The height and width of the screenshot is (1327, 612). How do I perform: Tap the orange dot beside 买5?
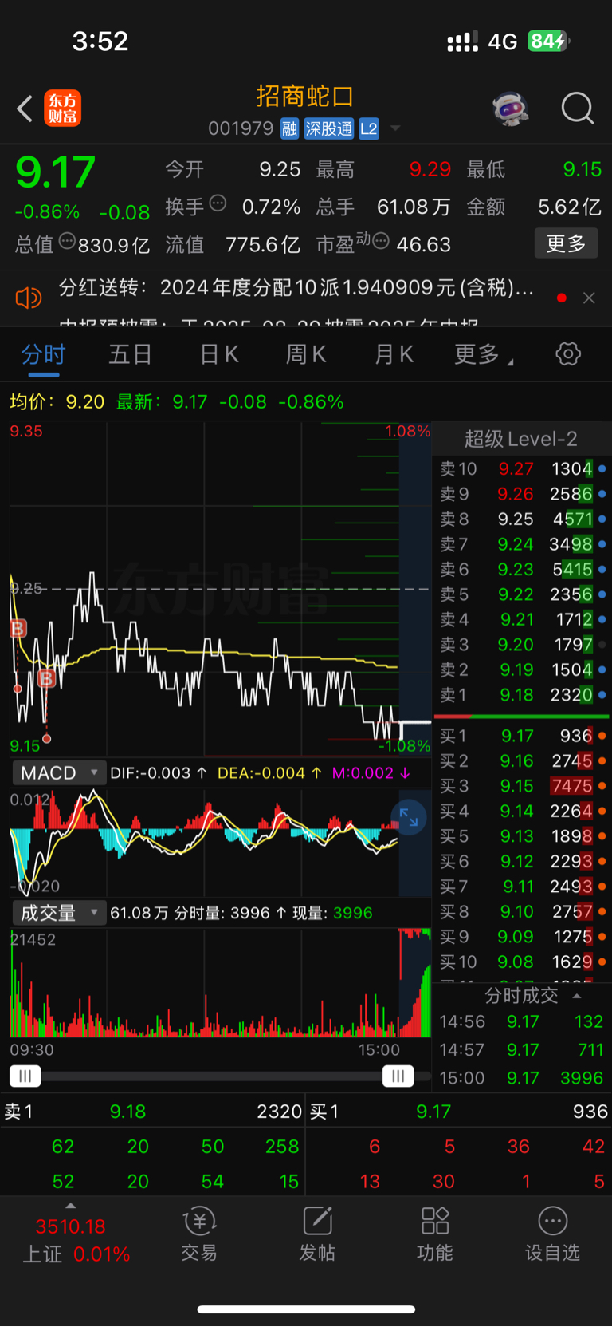[x=602, y=836]
